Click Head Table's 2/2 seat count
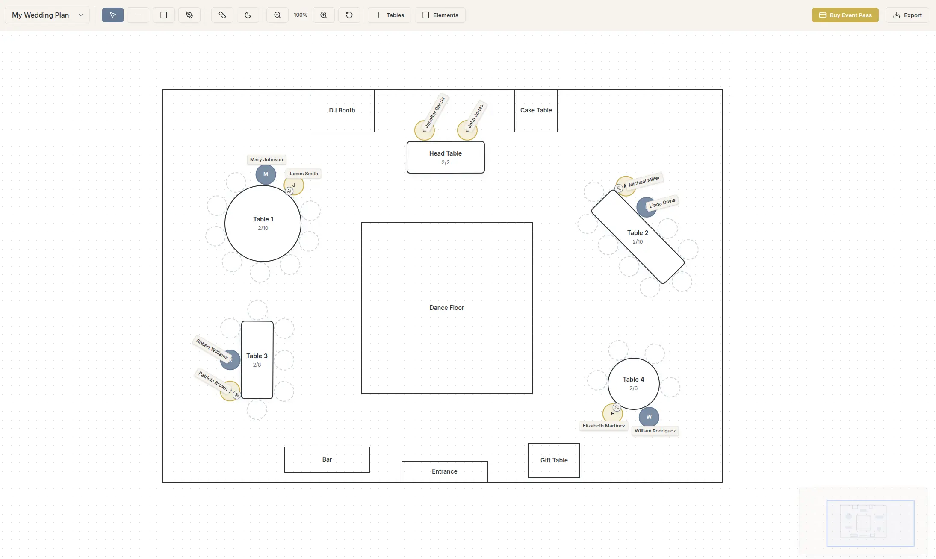This screenshot has height=559, width=936. click(446, 162)
